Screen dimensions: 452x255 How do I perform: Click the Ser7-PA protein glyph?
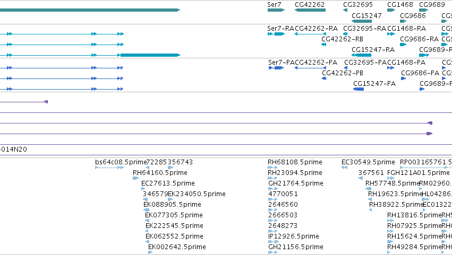tap(276, 68)
